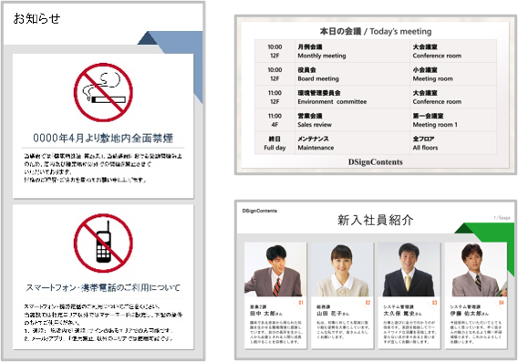
Task: Select the Environment committee row
Action: 376,97
